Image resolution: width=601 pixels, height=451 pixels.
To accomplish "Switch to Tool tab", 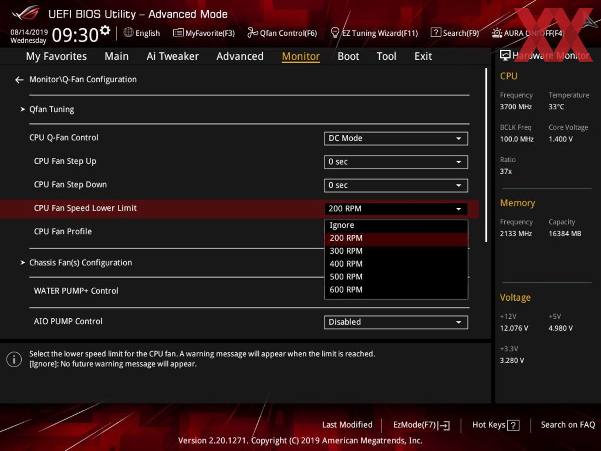I will [386, 56].
